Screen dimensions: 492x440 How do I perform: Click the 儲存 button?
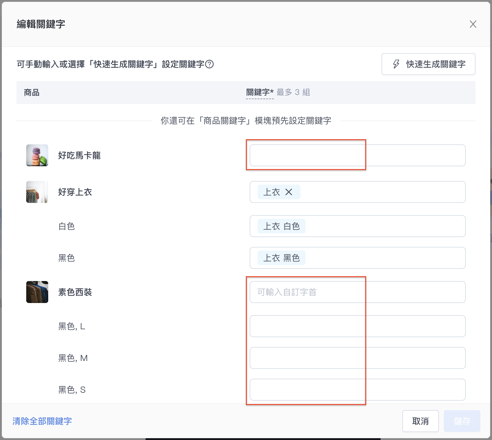pos(462,421)
